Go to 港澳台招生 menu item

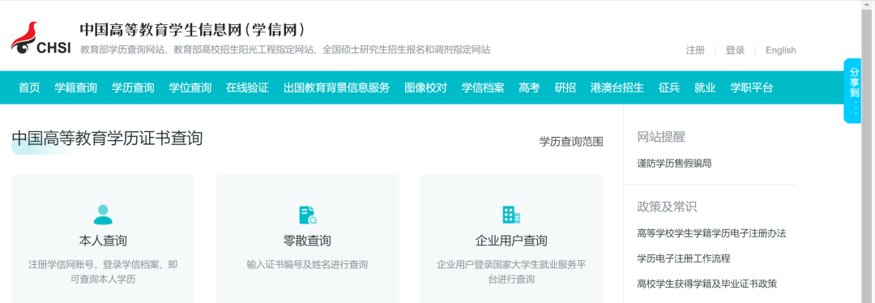point(617,87)
